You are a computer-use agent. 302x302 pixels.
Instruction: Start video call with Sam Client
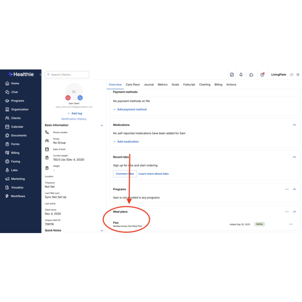(68, 98)
